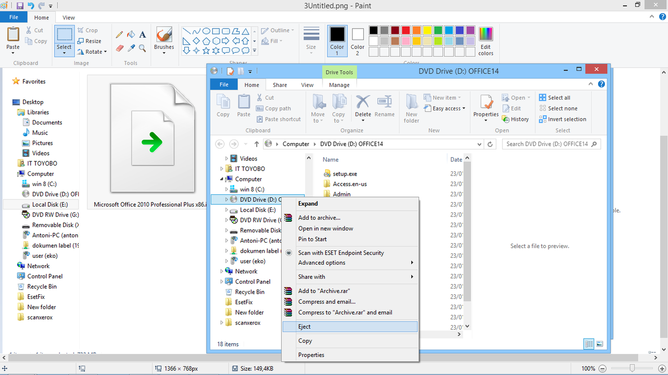Click the Search DVD Drive field
668x375 pixels.
(x=551, y=144)
